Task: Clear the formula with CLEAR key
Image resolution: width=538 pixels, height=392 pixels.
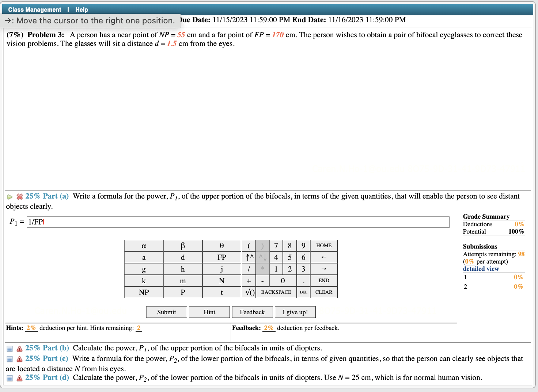Action: click(x=324, y=292)
